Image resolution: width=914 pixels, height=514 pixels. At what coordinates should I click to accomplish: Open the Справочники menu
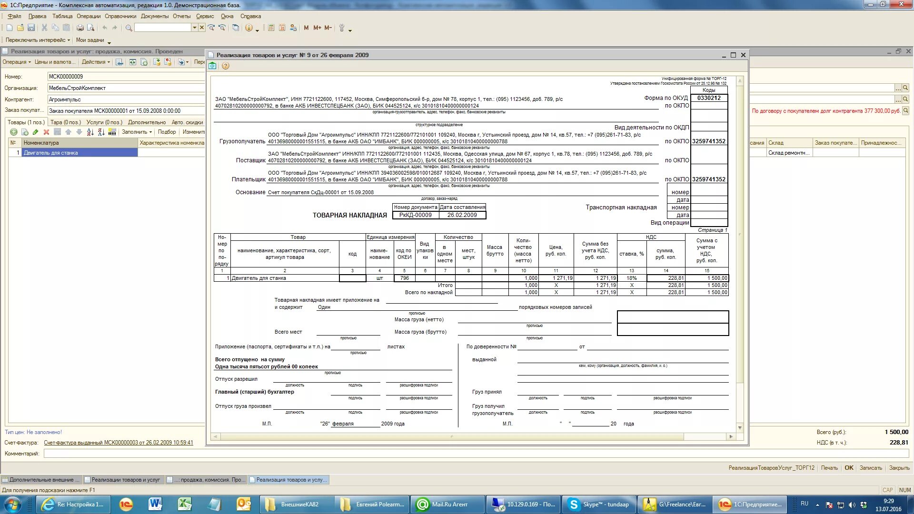pyautogui.click(x=120, y=16)
